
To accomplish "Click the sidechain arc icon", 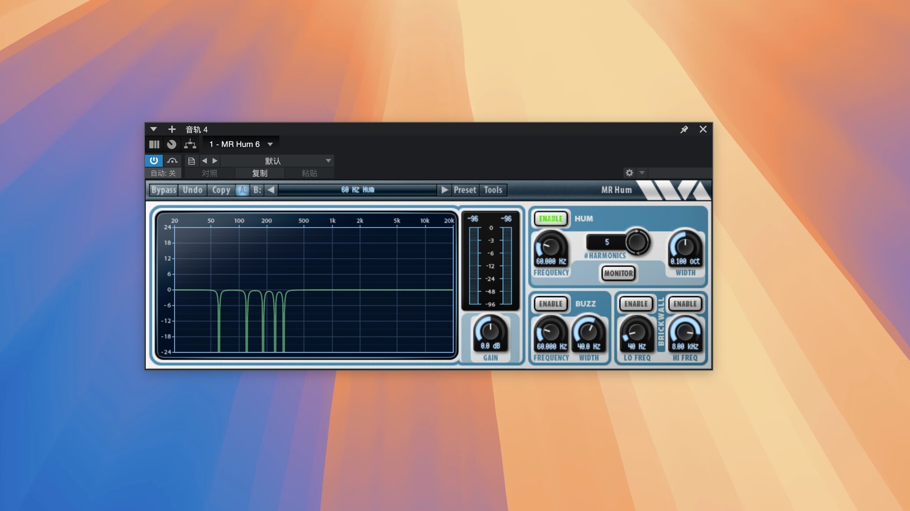I will pyautogui.click(x=172, y=161).
